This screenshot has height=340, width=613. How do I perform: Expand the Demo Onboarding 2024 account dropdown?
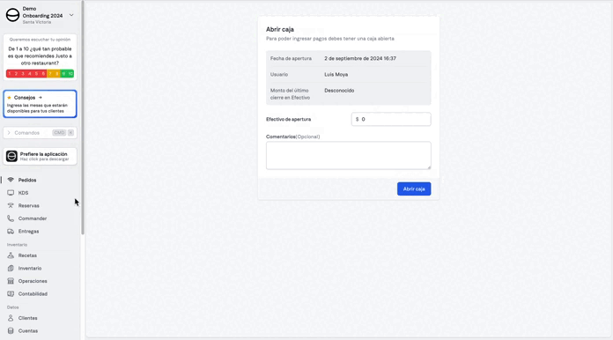tap(71, 15)
